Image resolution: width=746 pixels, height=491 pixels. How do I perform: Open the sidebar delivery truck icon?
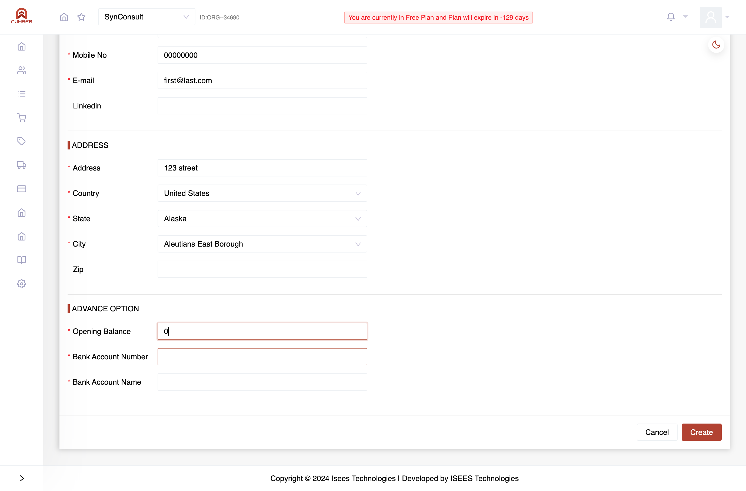pyautogui.click(x=21, y=165)
